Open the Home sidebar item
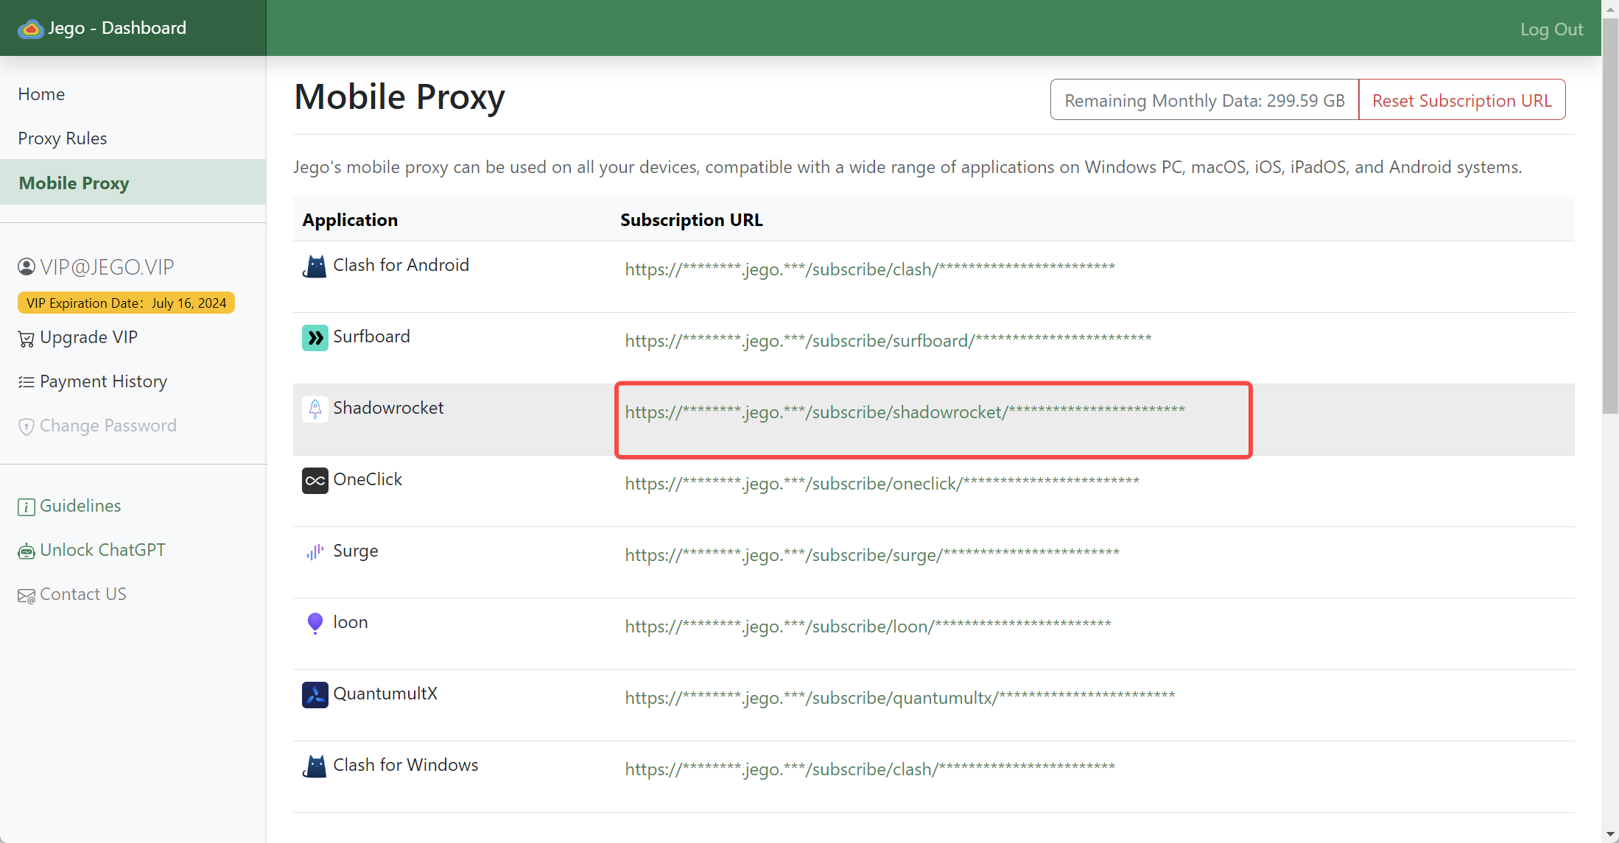The image size is (1619, 843). point(41,94)
